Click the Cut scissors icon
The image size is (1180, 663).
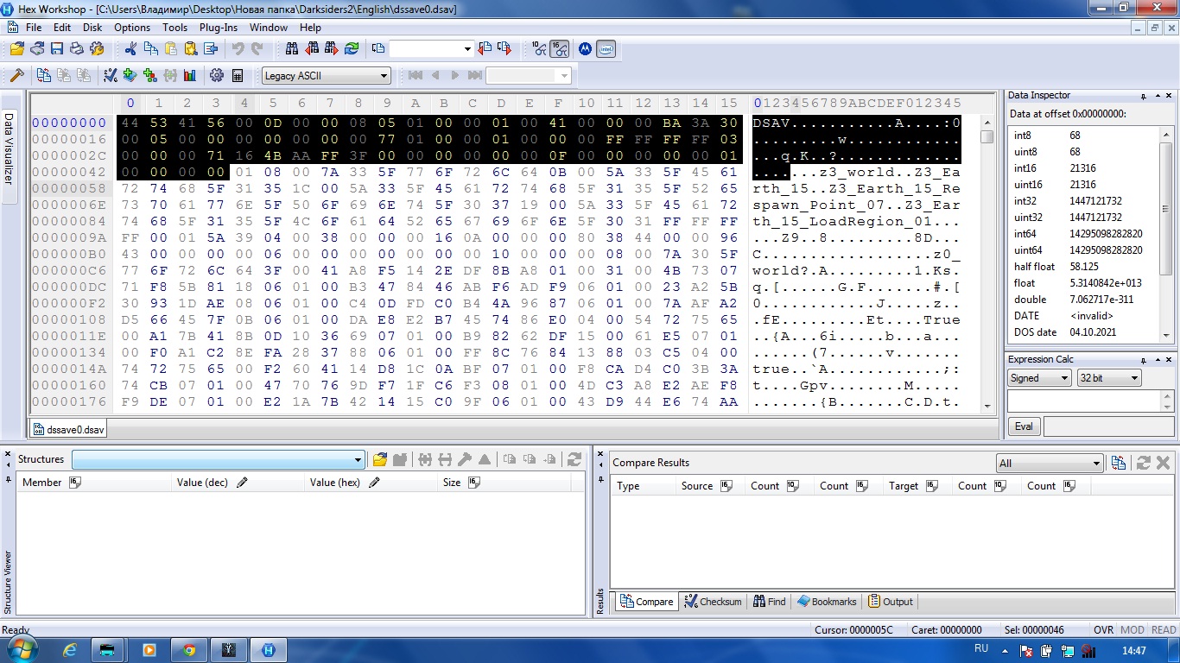coord(130,49)
